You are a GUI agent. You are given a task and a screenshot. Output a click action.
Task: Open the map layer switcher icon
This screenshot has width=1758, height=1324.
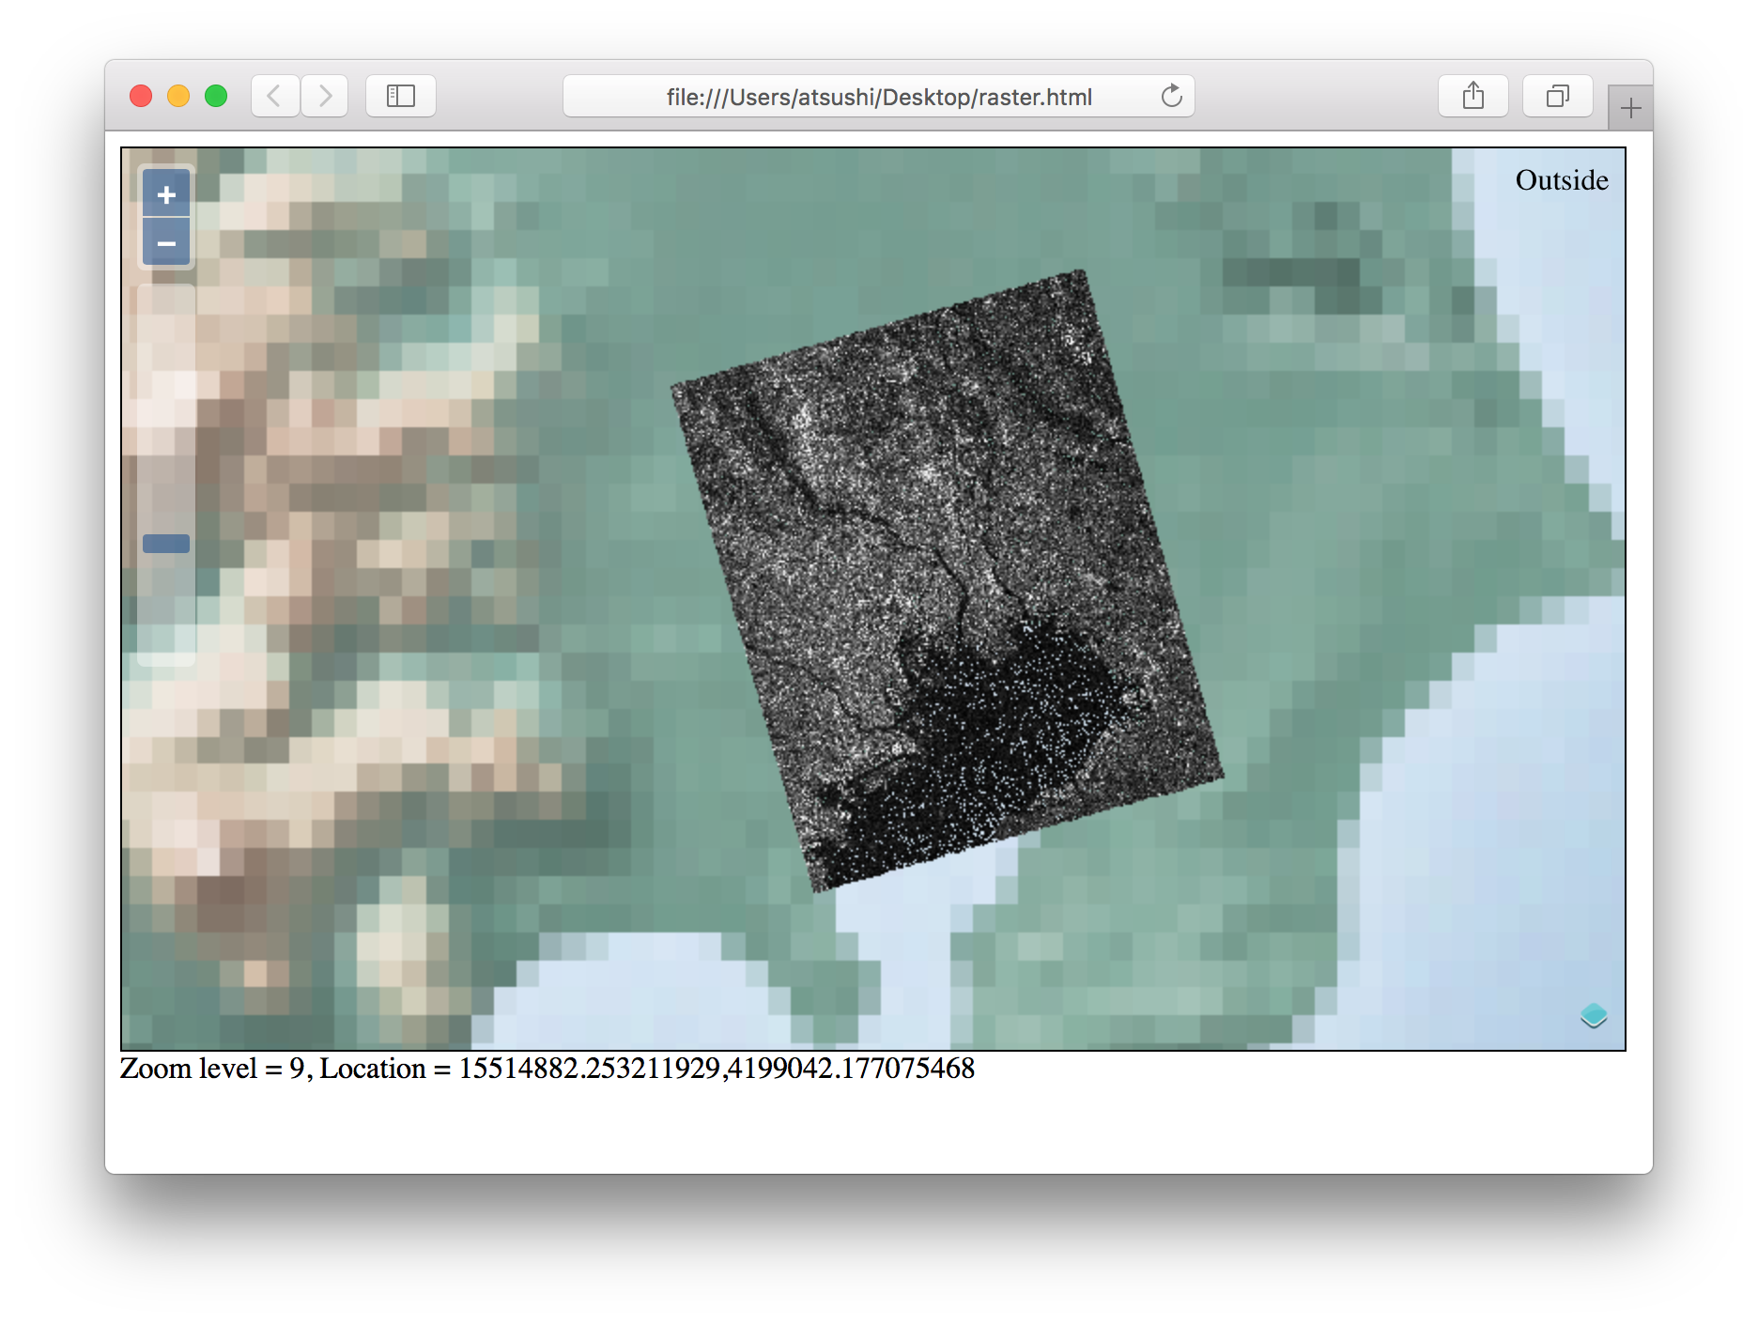pyautogui.click(x=1593, y=1015)
